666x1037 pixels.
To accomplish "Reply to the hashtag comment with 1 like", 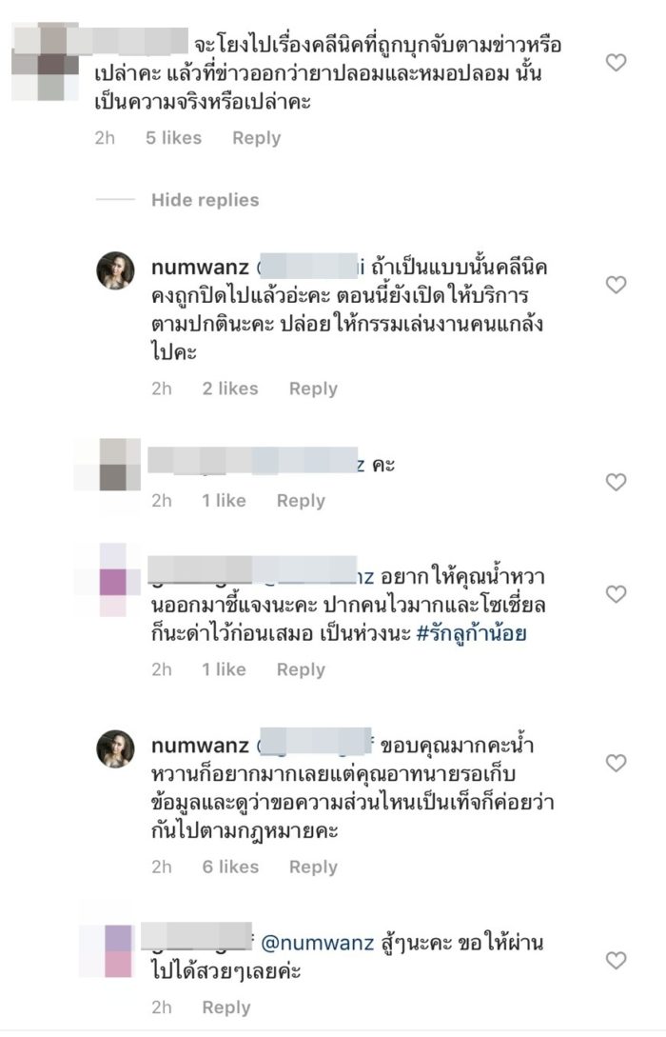I will point(301,669).
